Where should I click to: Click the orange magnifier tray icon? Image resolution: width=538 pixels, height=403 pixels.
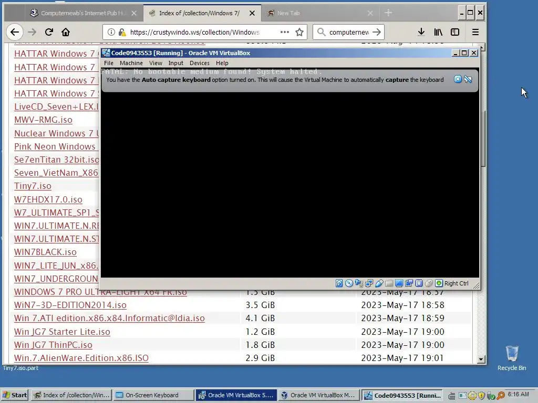[501, 396]
